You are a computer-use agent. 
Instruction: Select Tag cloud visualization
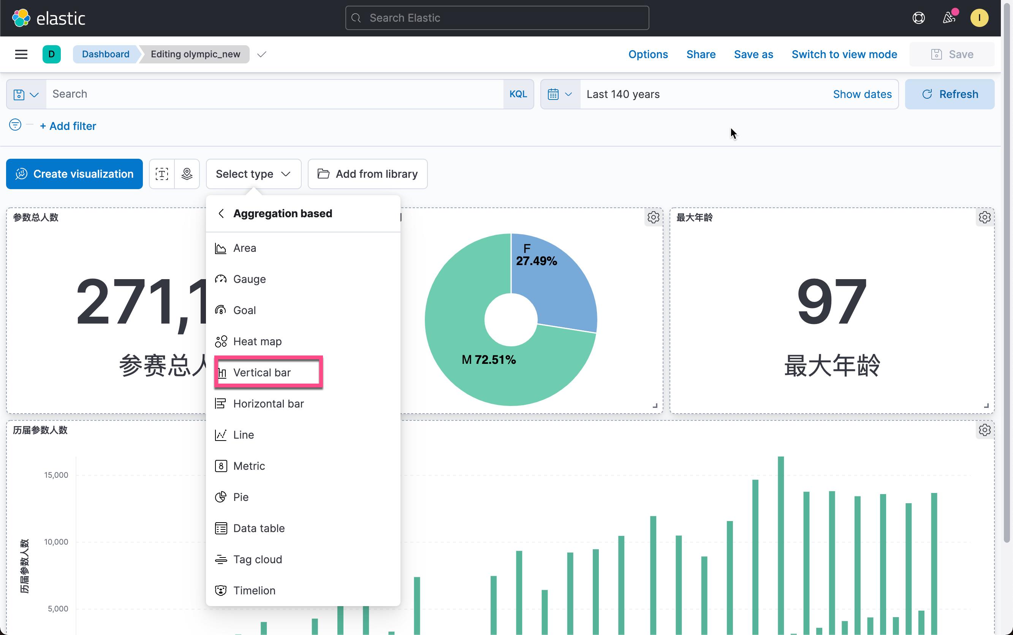[303, 559]
